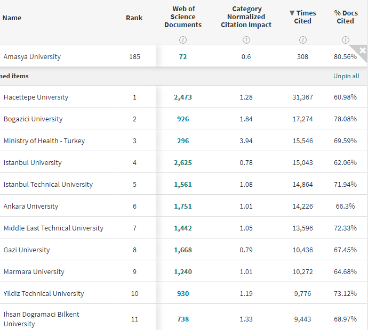This screenshot has width=368, height=330.
Task: Select Middle East Technical University row
Action: click(x=53, y=228)
